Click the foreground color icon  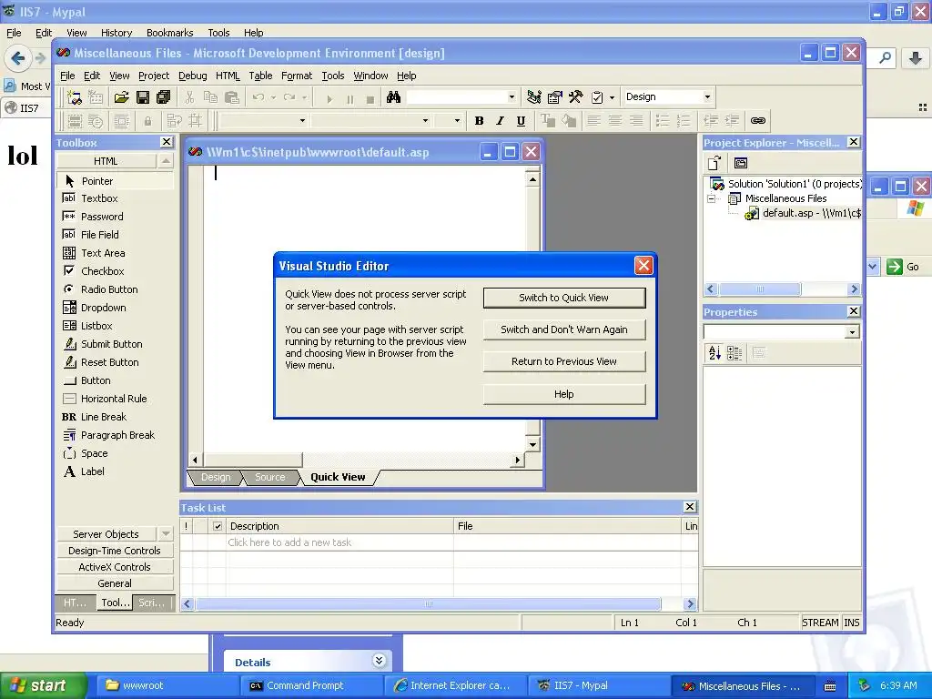(x=547, y=121)
